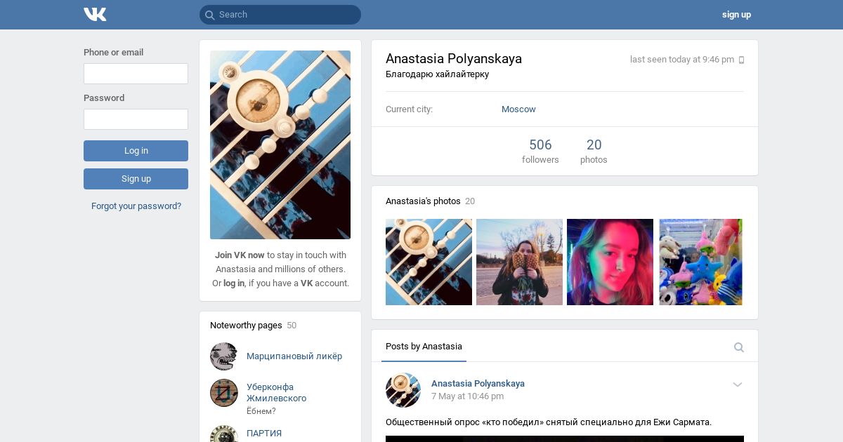This screenshot has height=442, width=843.
Task: Open Марципановый ликёр page link
Action: click(x=294, y=356)
